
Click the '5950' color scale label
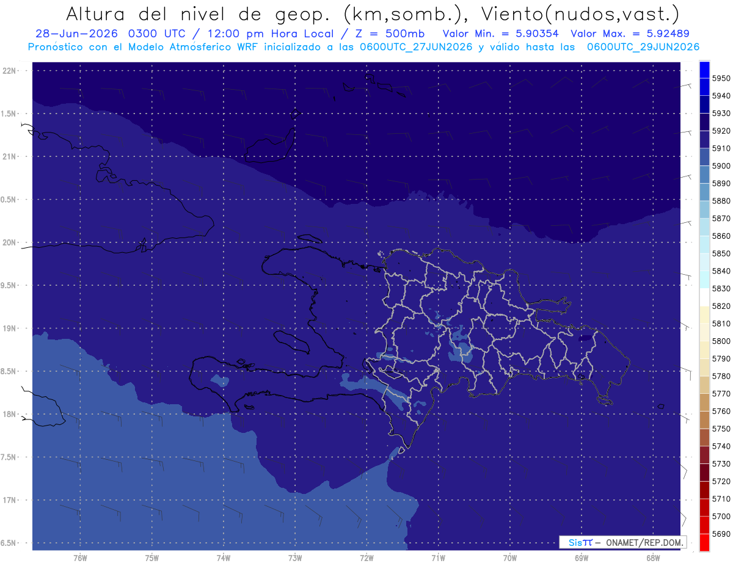tap(721, 78)
